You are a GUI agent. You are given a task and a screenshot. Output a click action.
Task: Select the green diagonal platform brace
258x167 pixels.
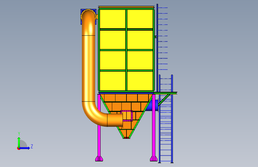pyautogui.click(x=164, y=100)
